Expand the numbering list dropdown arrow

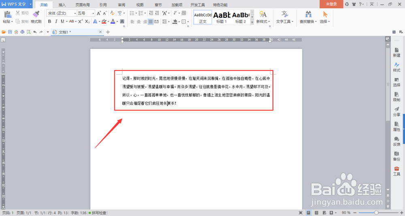pyautogui.click(x=145, y=13)
